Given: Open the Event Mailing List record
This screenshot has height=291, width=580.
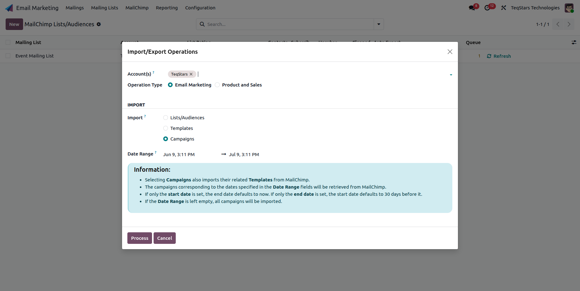Looking at the screenshot, I should [35, 56].
